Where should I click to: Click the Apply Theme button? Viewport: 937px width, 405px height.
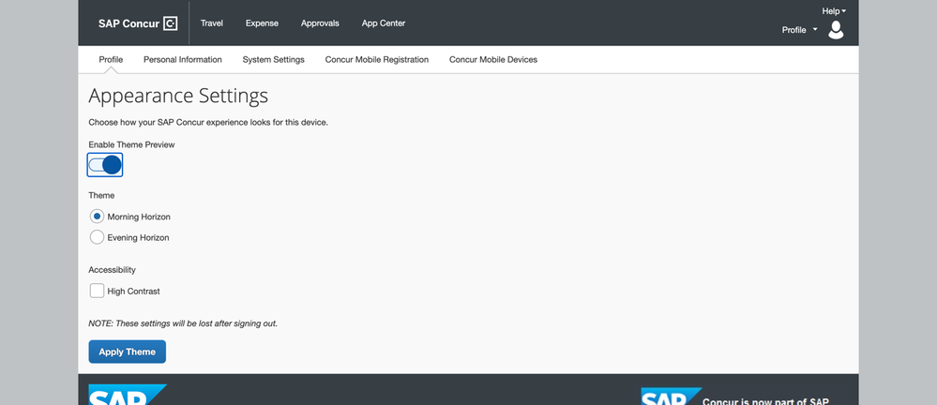(x=128, y=352)
